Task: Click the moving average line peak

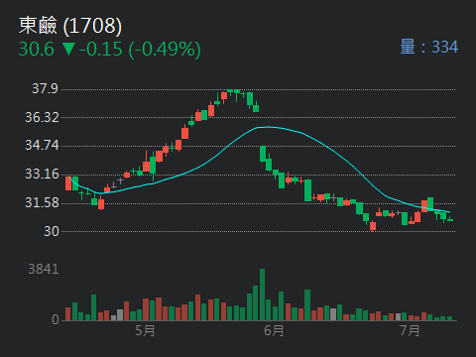Action: (270, 127)
